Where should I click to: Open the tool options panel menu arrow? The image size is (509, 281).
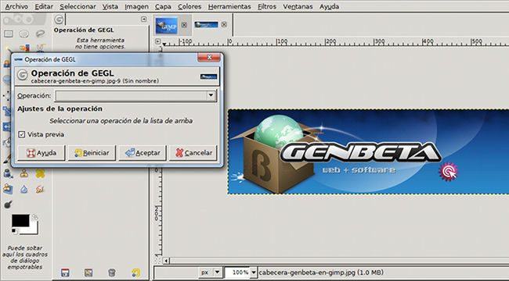coord(144,20)
